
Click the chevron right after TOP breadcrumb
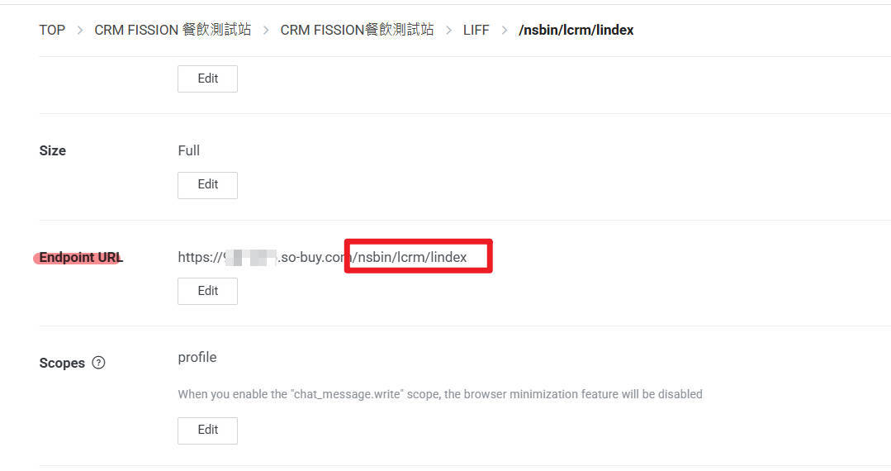tap(80, 30)
